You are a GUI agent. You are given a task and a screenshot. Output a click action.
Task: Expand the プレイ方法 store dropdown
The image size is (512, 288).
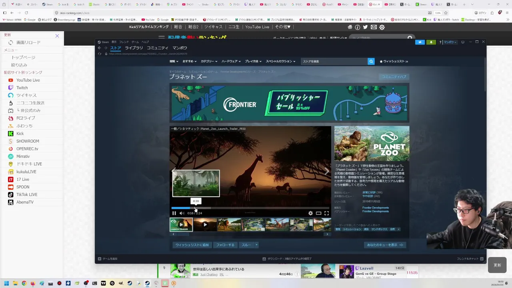pos(253,61)
